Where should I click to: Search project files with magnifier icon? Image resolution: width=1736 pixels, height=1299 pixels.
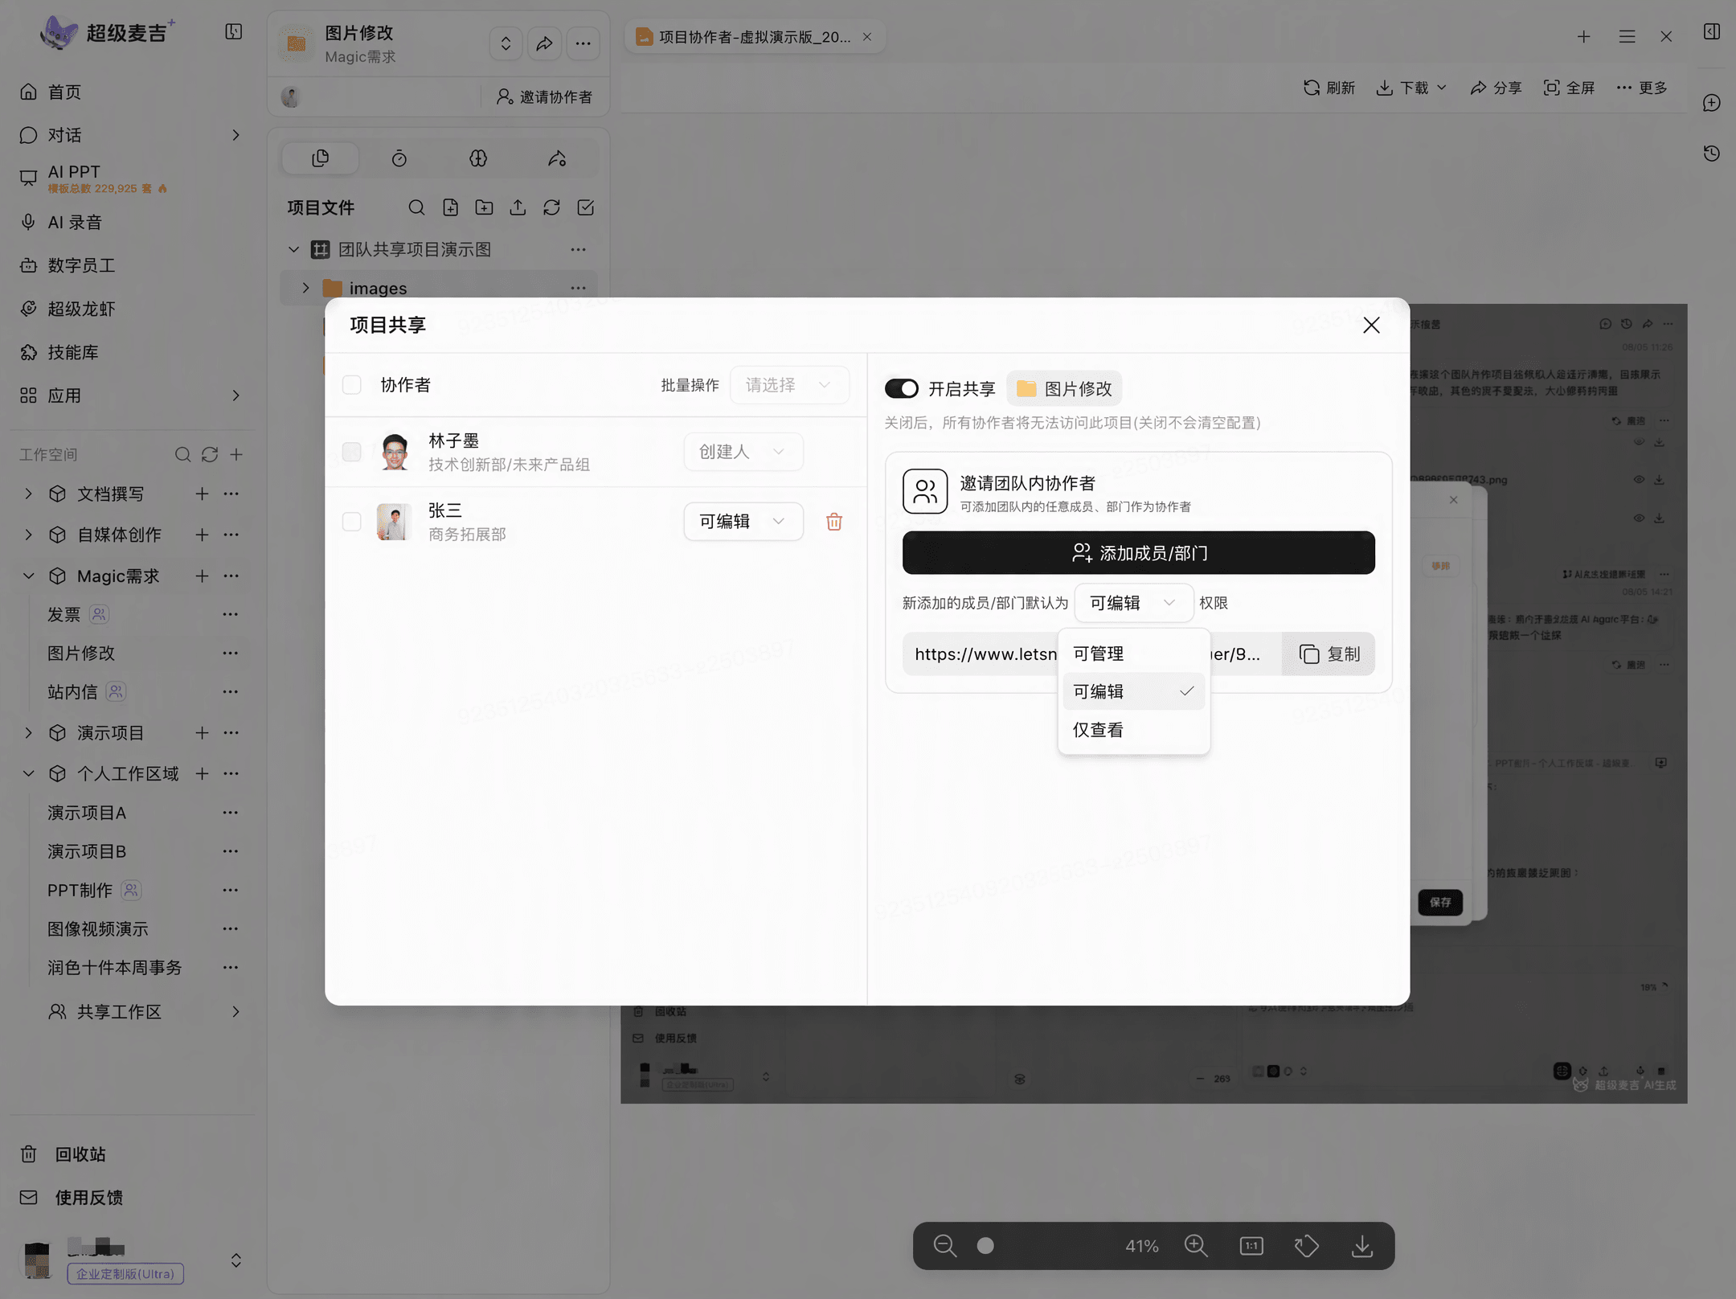click(416, 207)
